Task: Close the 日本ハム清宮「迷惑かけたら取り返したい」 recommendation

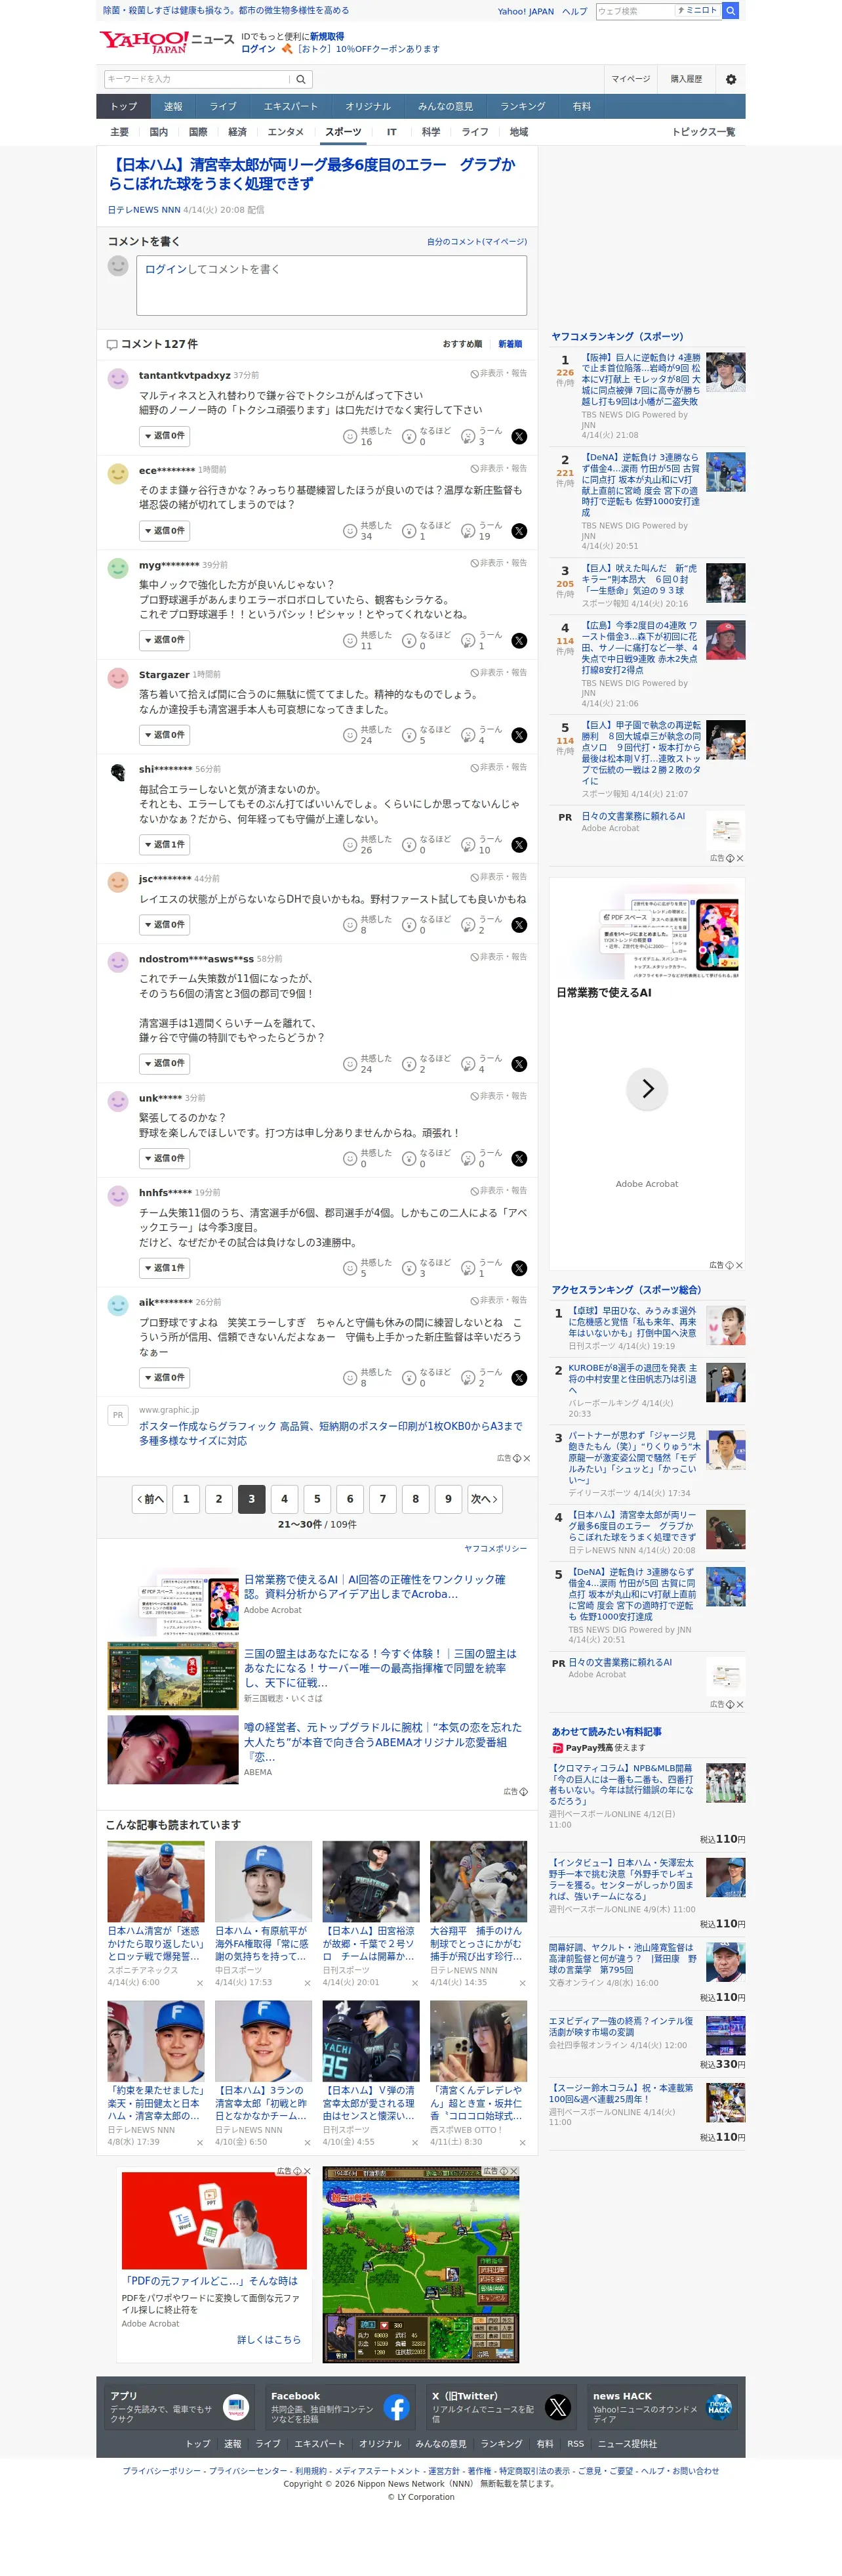Action: tap(200, 1982)
